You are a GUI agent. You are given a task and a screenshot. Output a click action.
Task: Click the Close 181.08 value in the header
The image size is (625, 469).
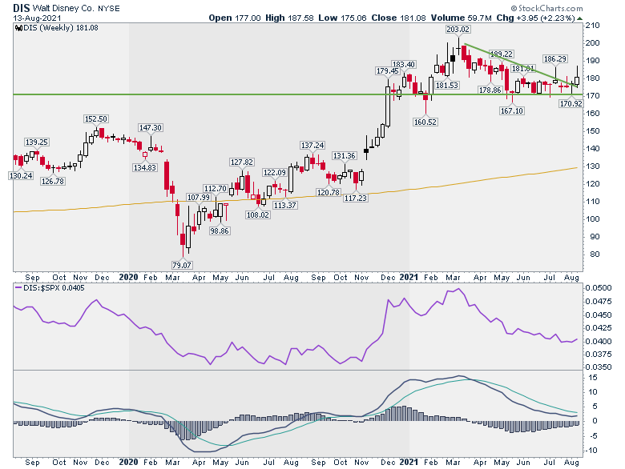[x=398, y=18]
